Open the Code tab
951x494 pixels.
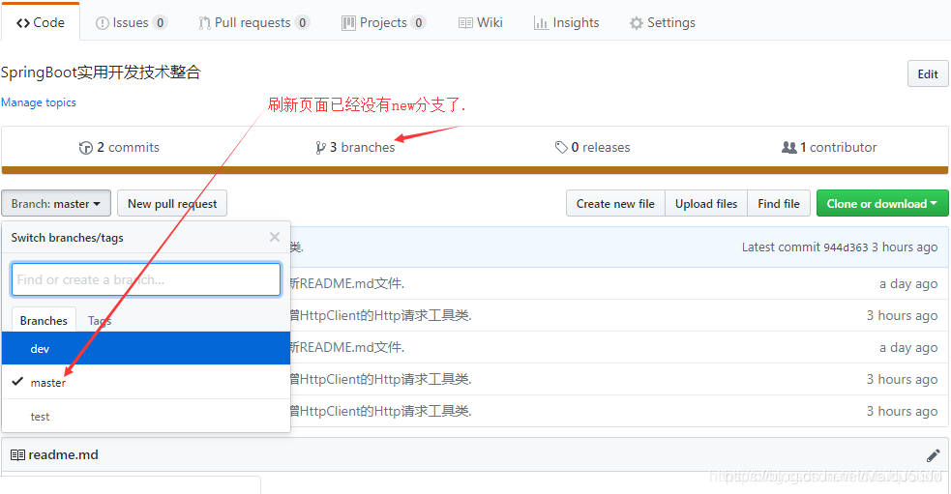[x=41, y=22]
